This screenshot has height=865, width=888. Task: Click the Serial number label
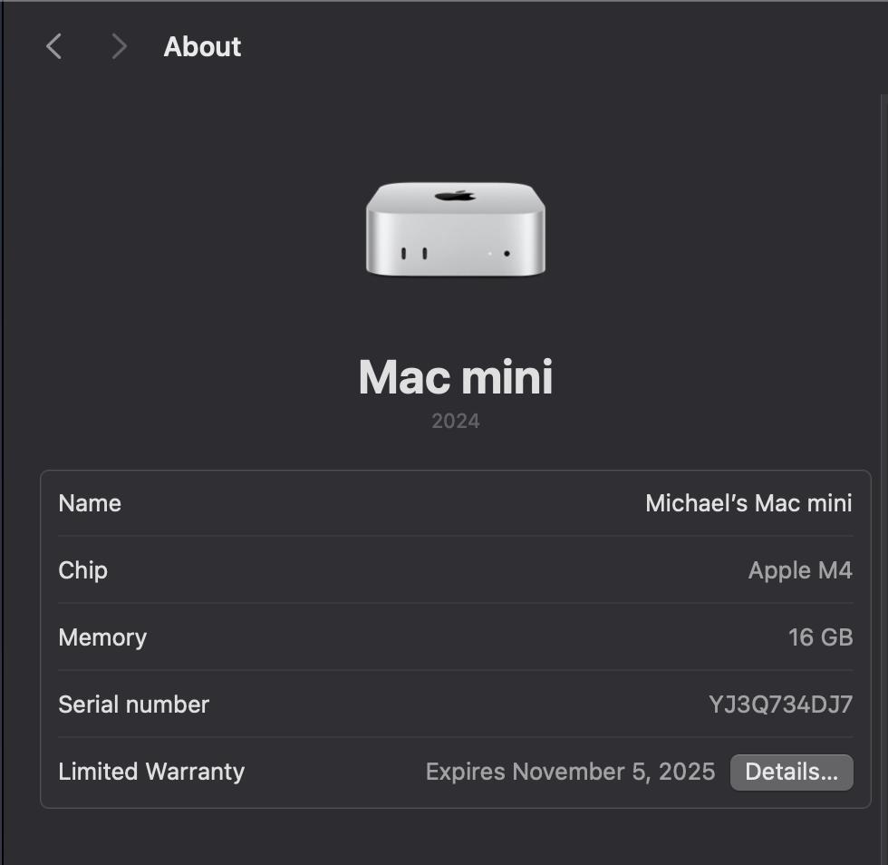pyautogui.click(x=134, y=705)
